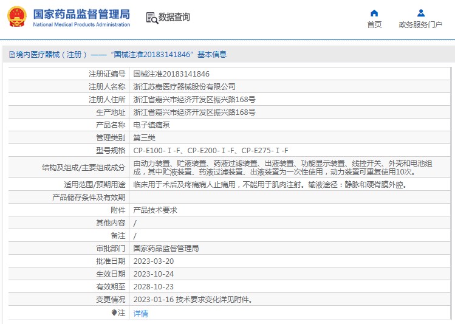Click the 批准日期 label
Image resolution: width=455 pixels, height=324 pixels.
111,261
